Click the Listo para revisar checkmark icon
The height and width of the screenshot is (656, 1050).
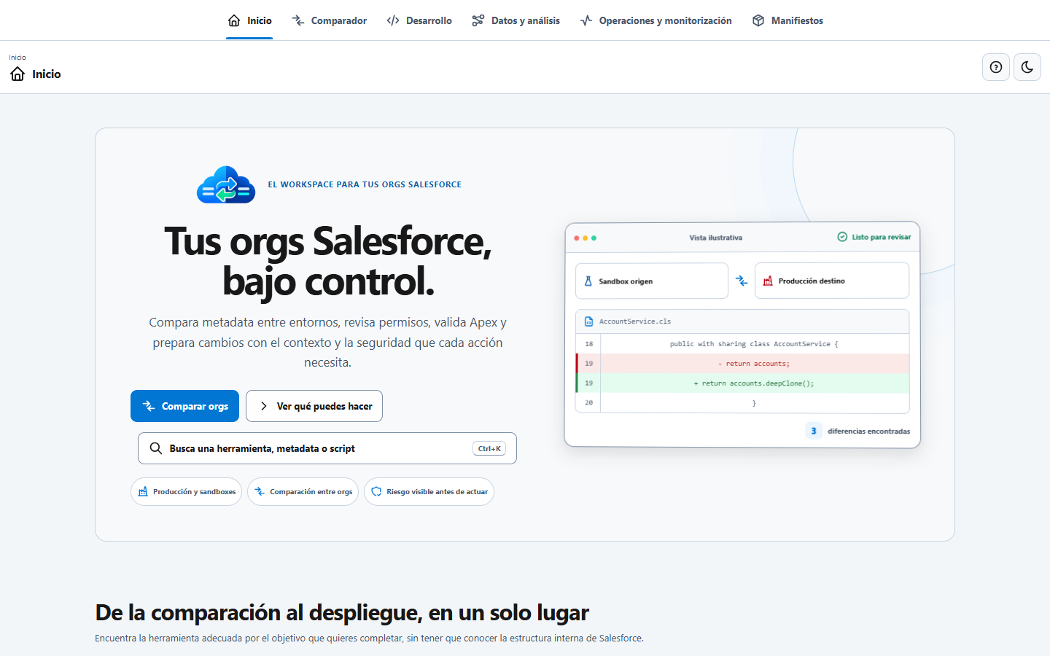(842, 237)
